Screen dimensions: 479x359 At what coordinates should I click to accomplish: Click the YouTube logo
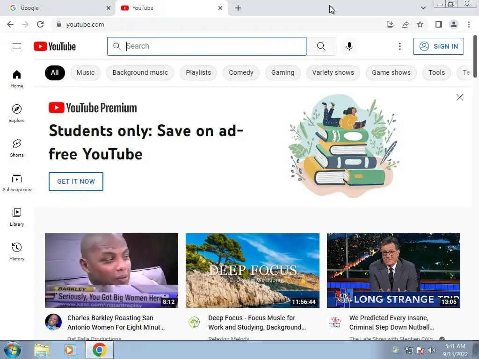55,46
